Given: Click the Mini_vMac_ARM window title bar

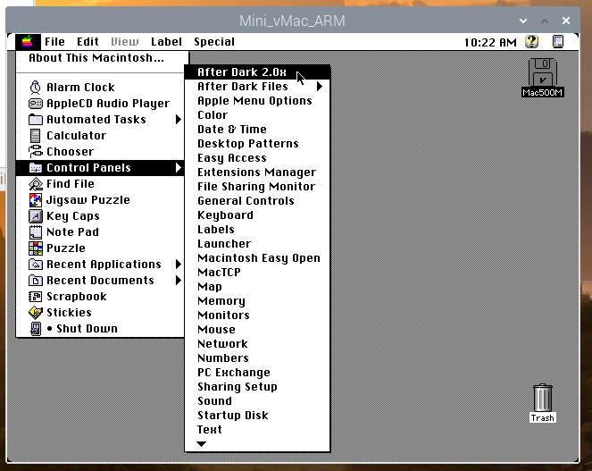Looking at the screenshot, I should pos(292,21).
